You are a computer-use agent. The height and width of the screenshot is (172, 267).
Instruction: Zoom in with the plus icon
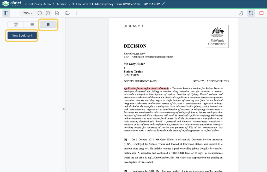coord(48,13)
